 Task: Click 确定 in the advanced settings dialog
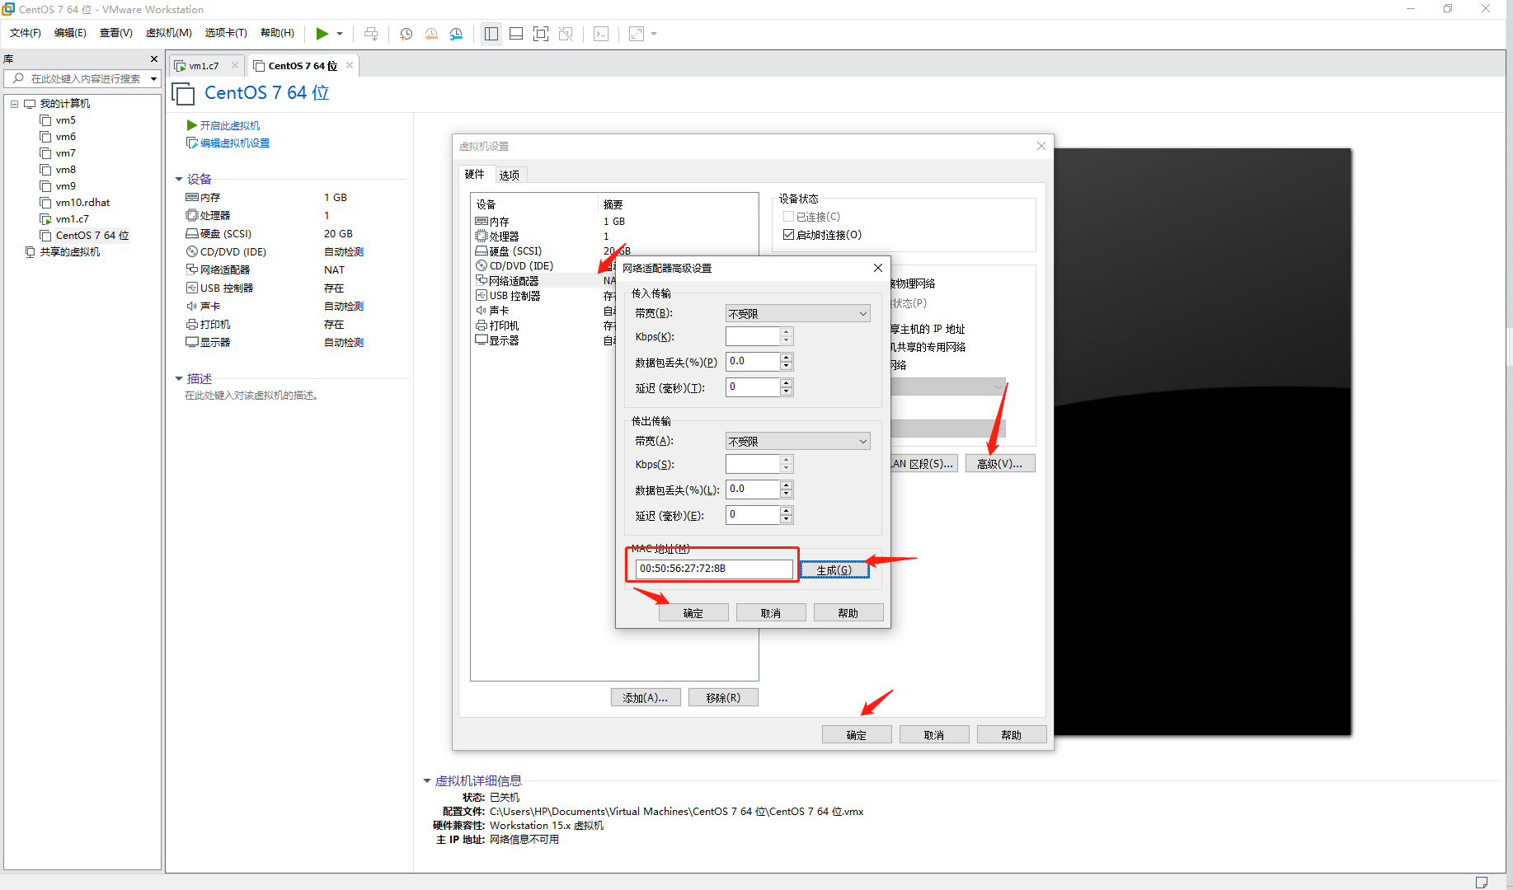coord(693,613)
